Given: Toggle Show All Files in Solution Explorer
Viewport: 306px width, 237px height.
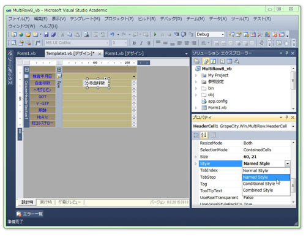Looking at the screenshot, I should pos(206,61).
